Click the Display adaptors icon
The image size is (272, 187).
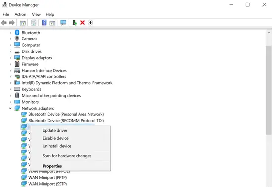pos(17,58)
